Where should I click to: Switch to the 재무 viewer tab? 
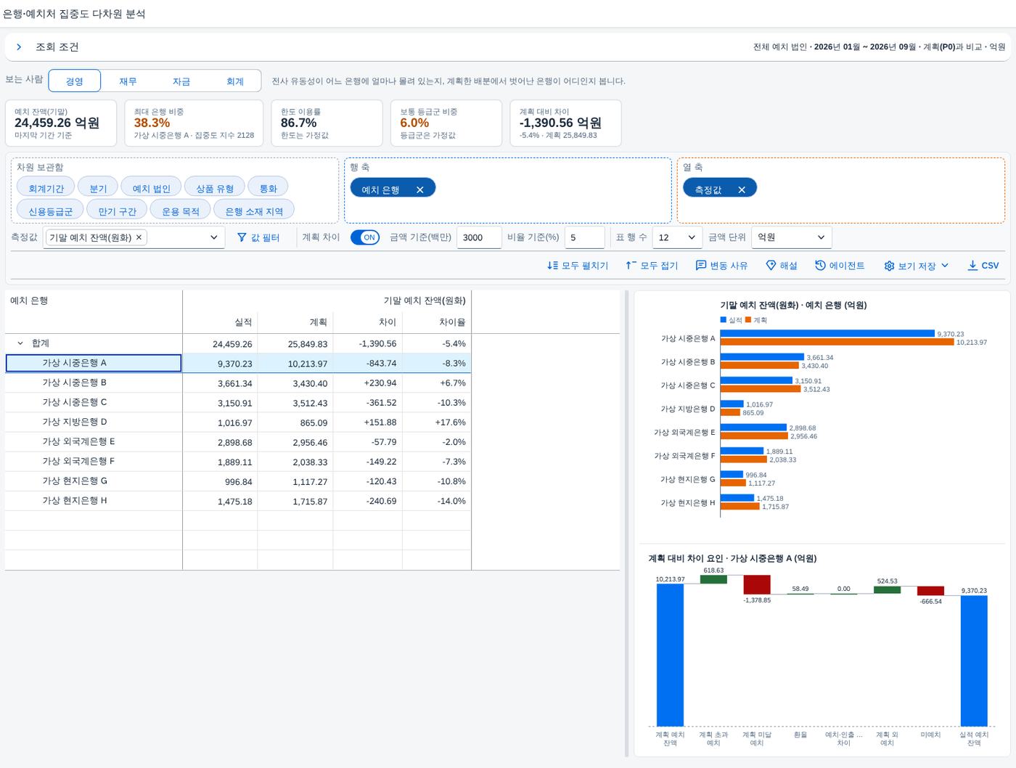click(128, 81)
